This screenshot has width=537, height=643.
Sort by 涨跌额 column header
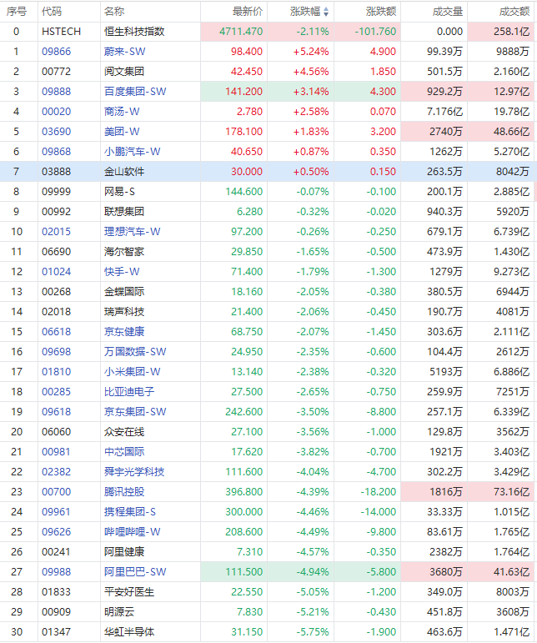tap(381, 12)
